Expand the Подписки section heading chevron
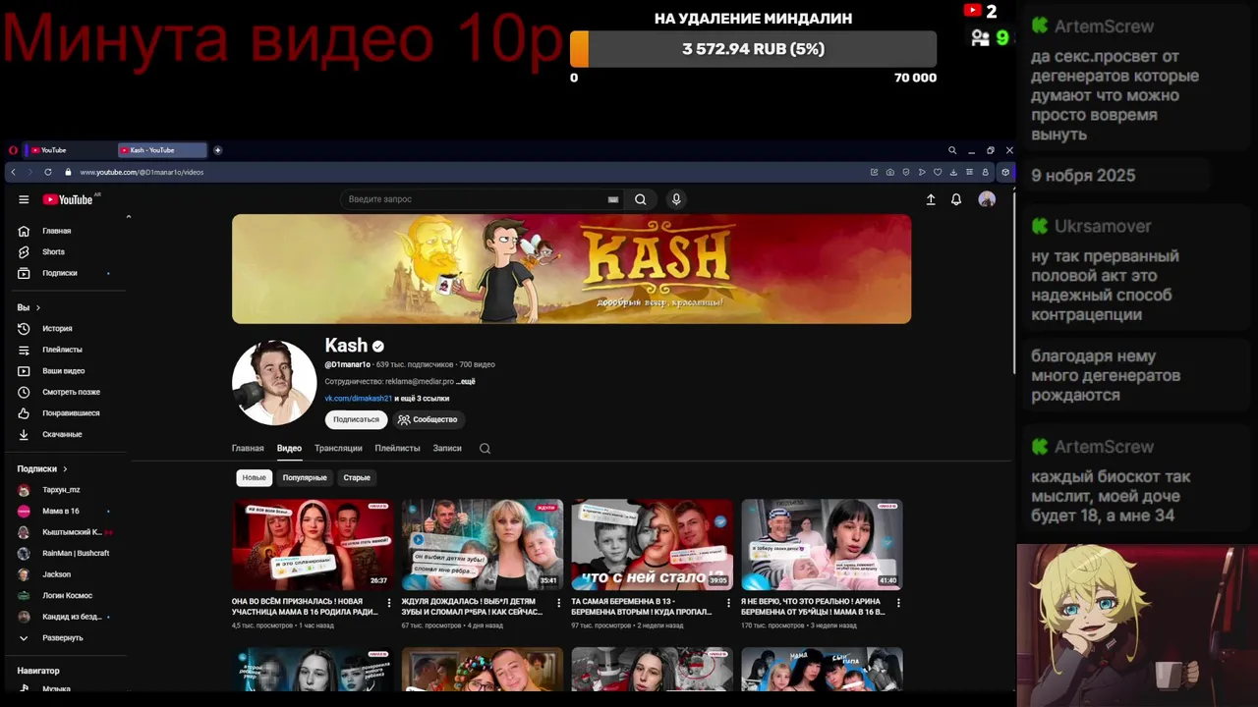1258x707 pixels. (65, 469)
